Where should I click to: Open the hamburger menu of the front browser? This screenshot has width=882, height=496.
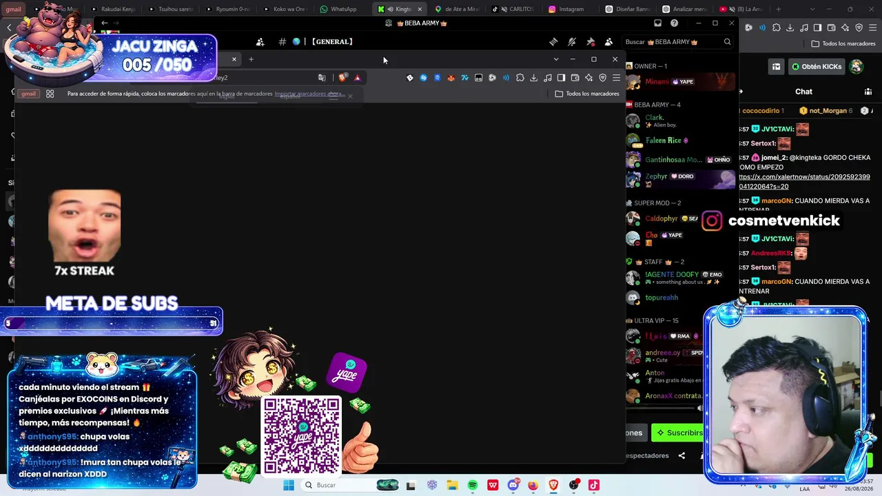click(616, 78)
